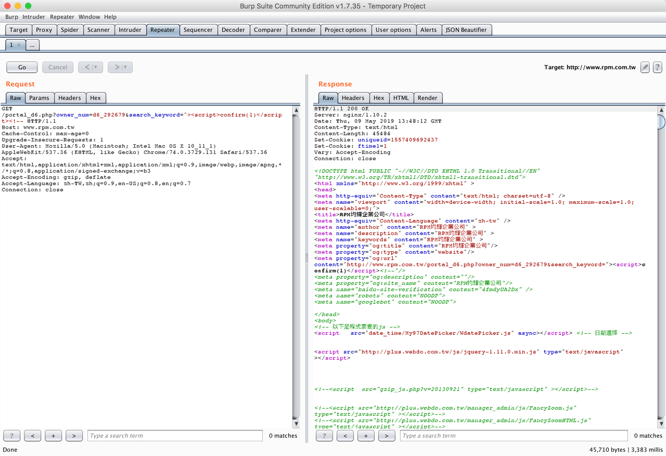
Task: Switch to the Scanner tab
Action: (98, 30)
